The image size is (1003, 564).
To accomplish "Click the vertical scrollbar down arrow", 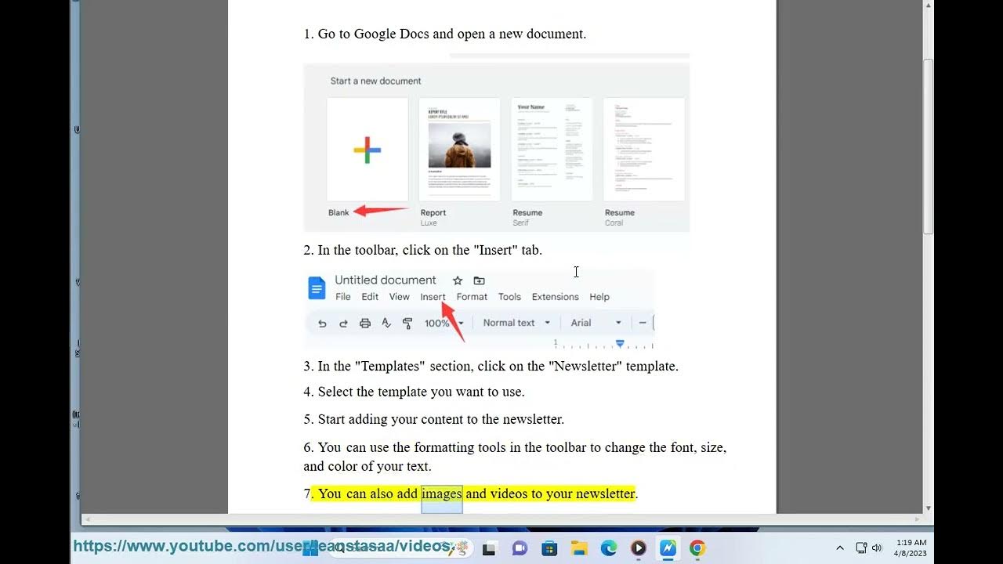I will [929, 508].
